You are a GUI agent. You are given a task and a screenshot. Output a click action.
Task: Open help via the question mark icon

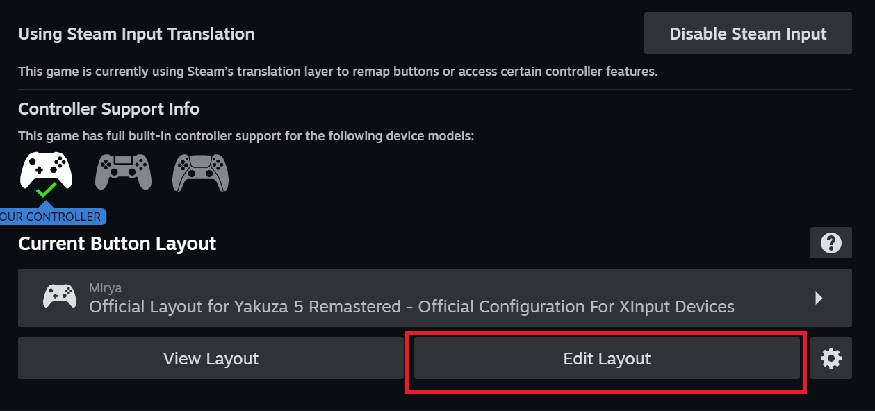[x=831, y=243]
